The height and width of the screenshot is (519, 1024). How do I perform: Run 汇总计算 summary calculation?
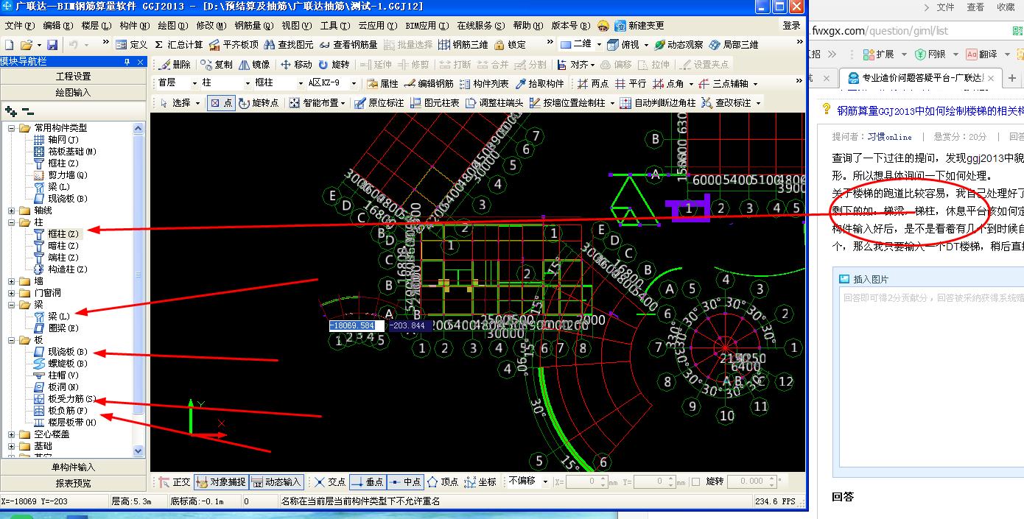(178, 45)
